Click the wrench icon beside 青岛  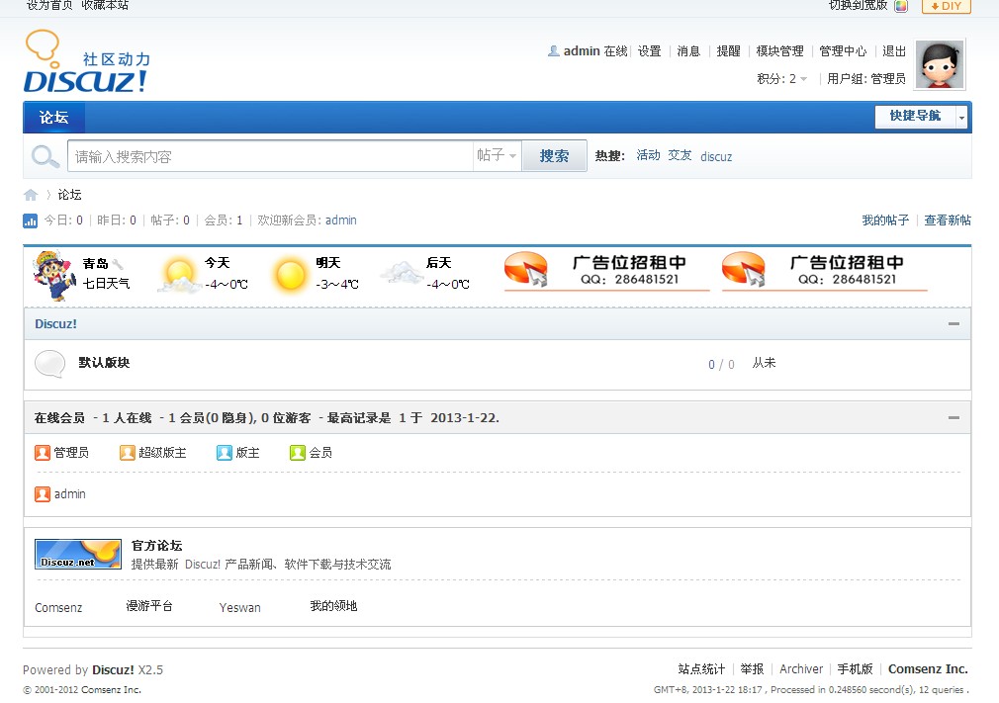[118, 264]
